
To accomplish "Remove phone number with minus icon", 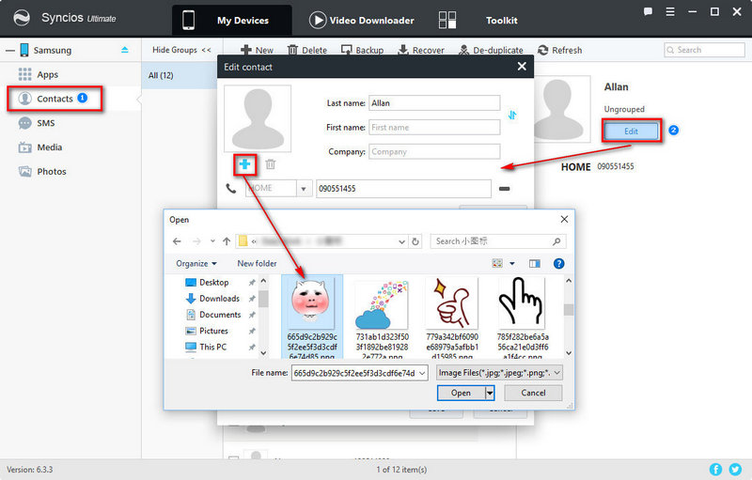I will point(504,189).
